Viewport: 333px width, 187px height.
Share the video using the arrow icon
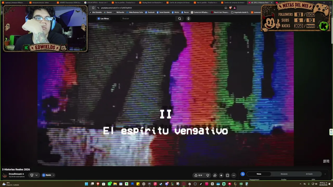coord(215,175)
